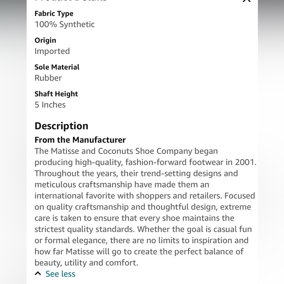Click the strictest quality standards sentence
Image resolution: width=284 pixels, height=284 pixels.
[x=85, y=229]
